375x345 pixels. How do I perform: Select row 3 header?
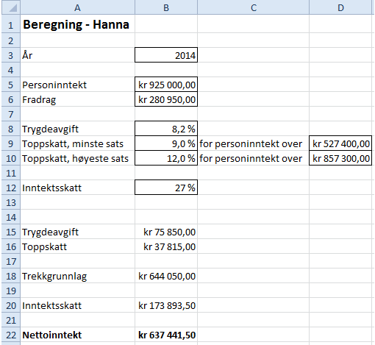(x=11, y=55)
